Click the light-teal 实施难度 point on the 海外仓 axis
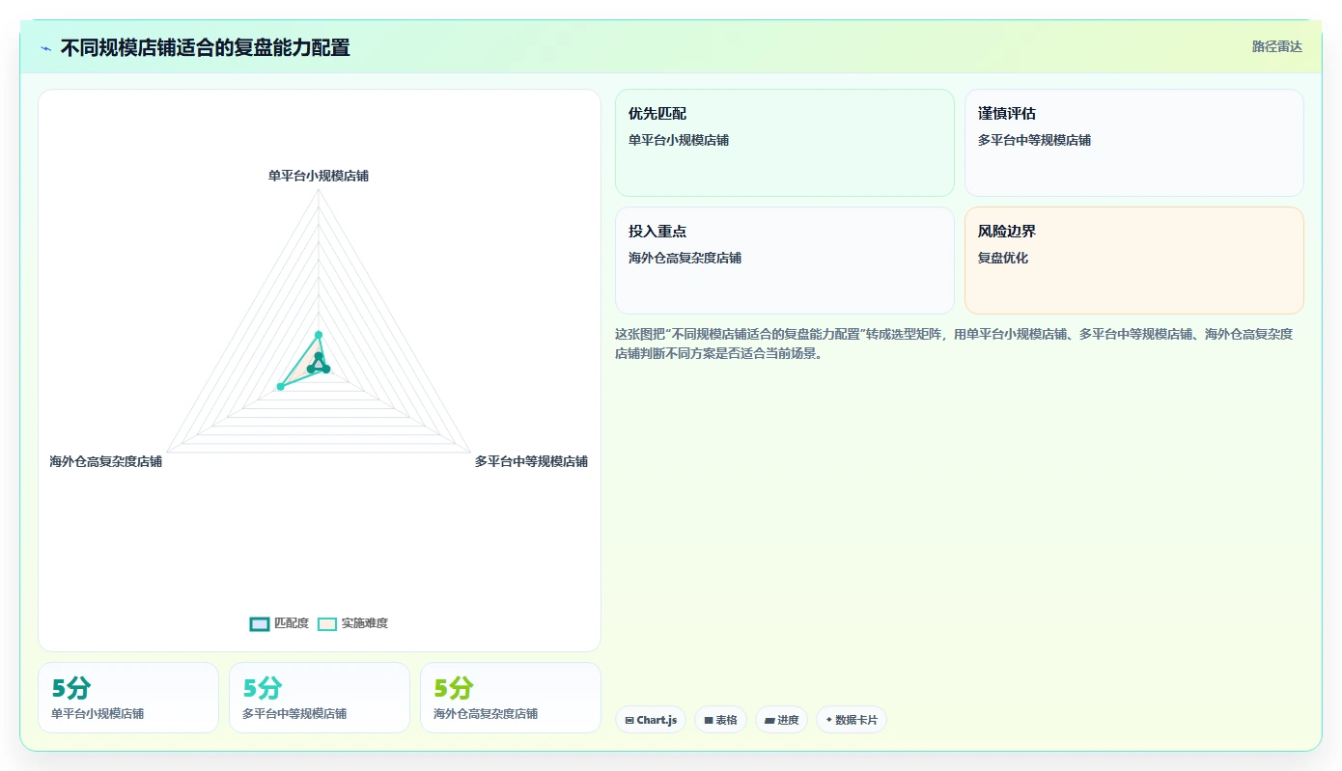This screenshot has height=771, width=1342. (x=280, y=387)
